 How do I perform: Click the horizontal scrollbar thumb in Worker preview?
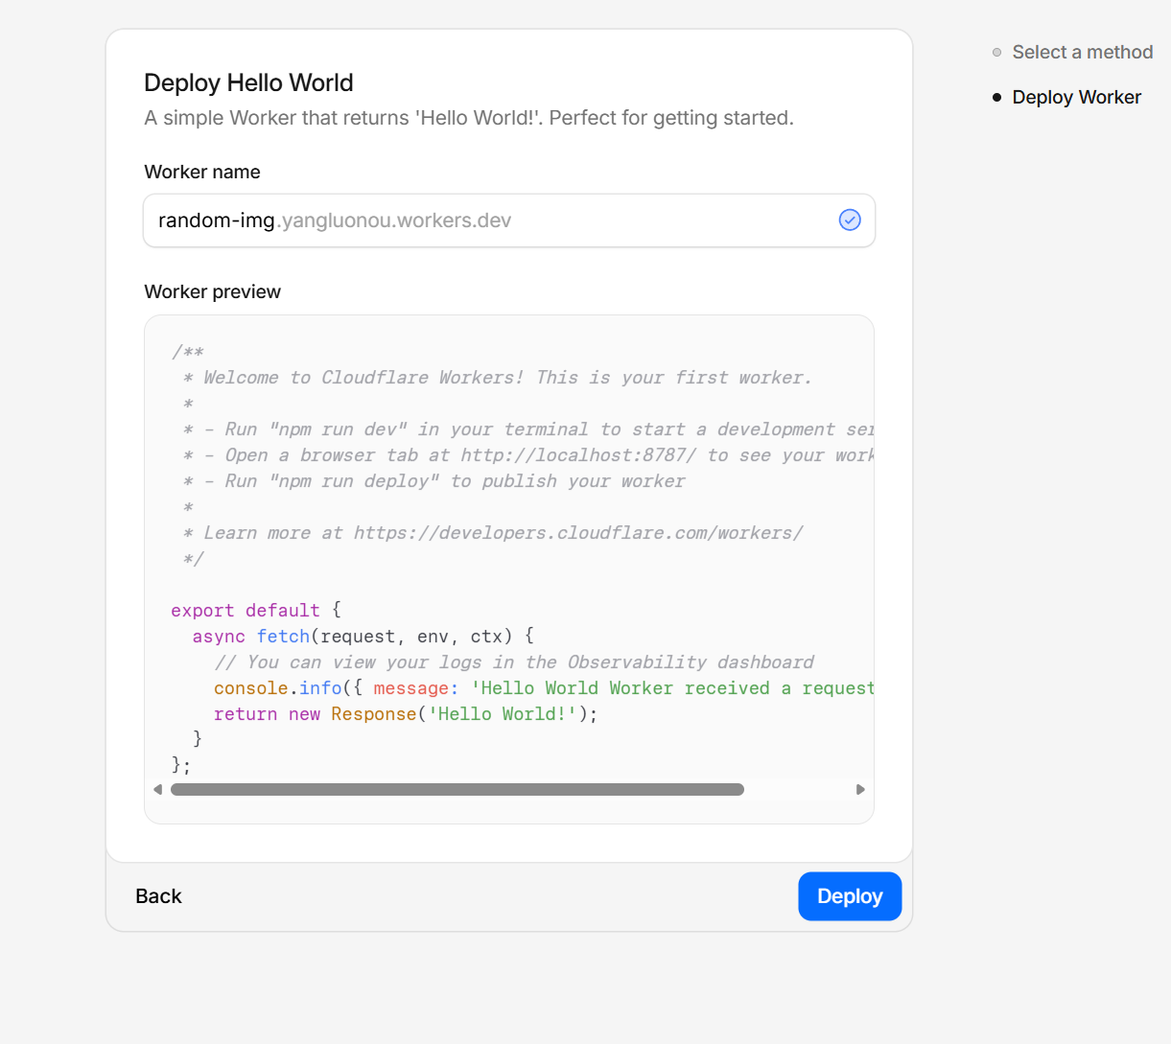(x=457, y=790)
